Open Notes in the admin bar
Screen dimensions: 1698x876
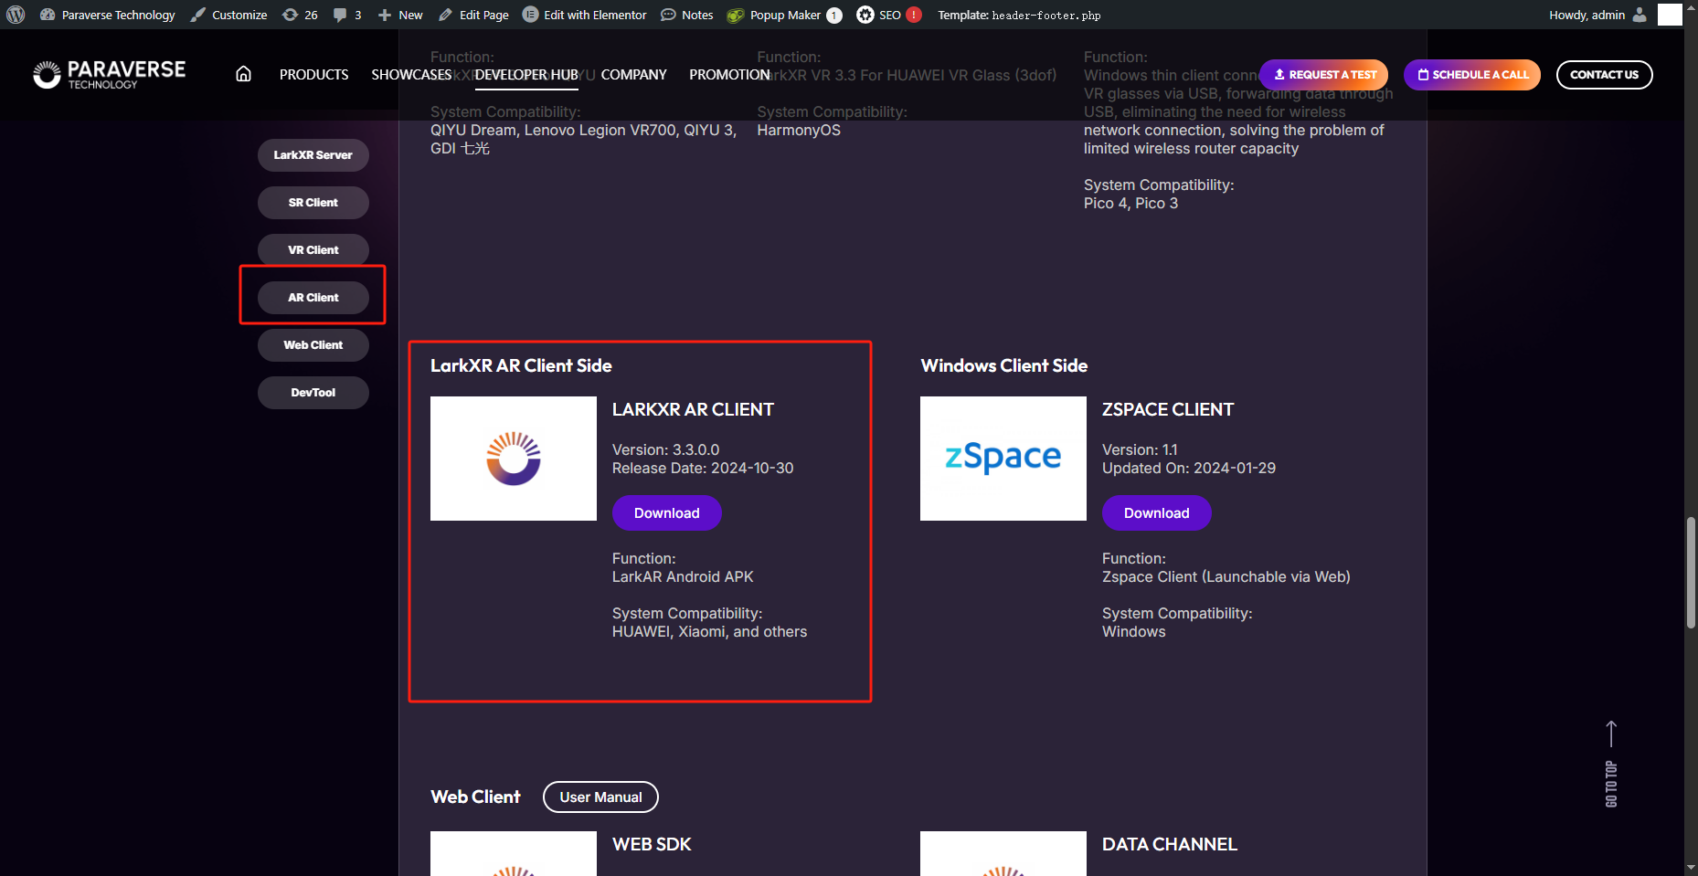point(687,15)
